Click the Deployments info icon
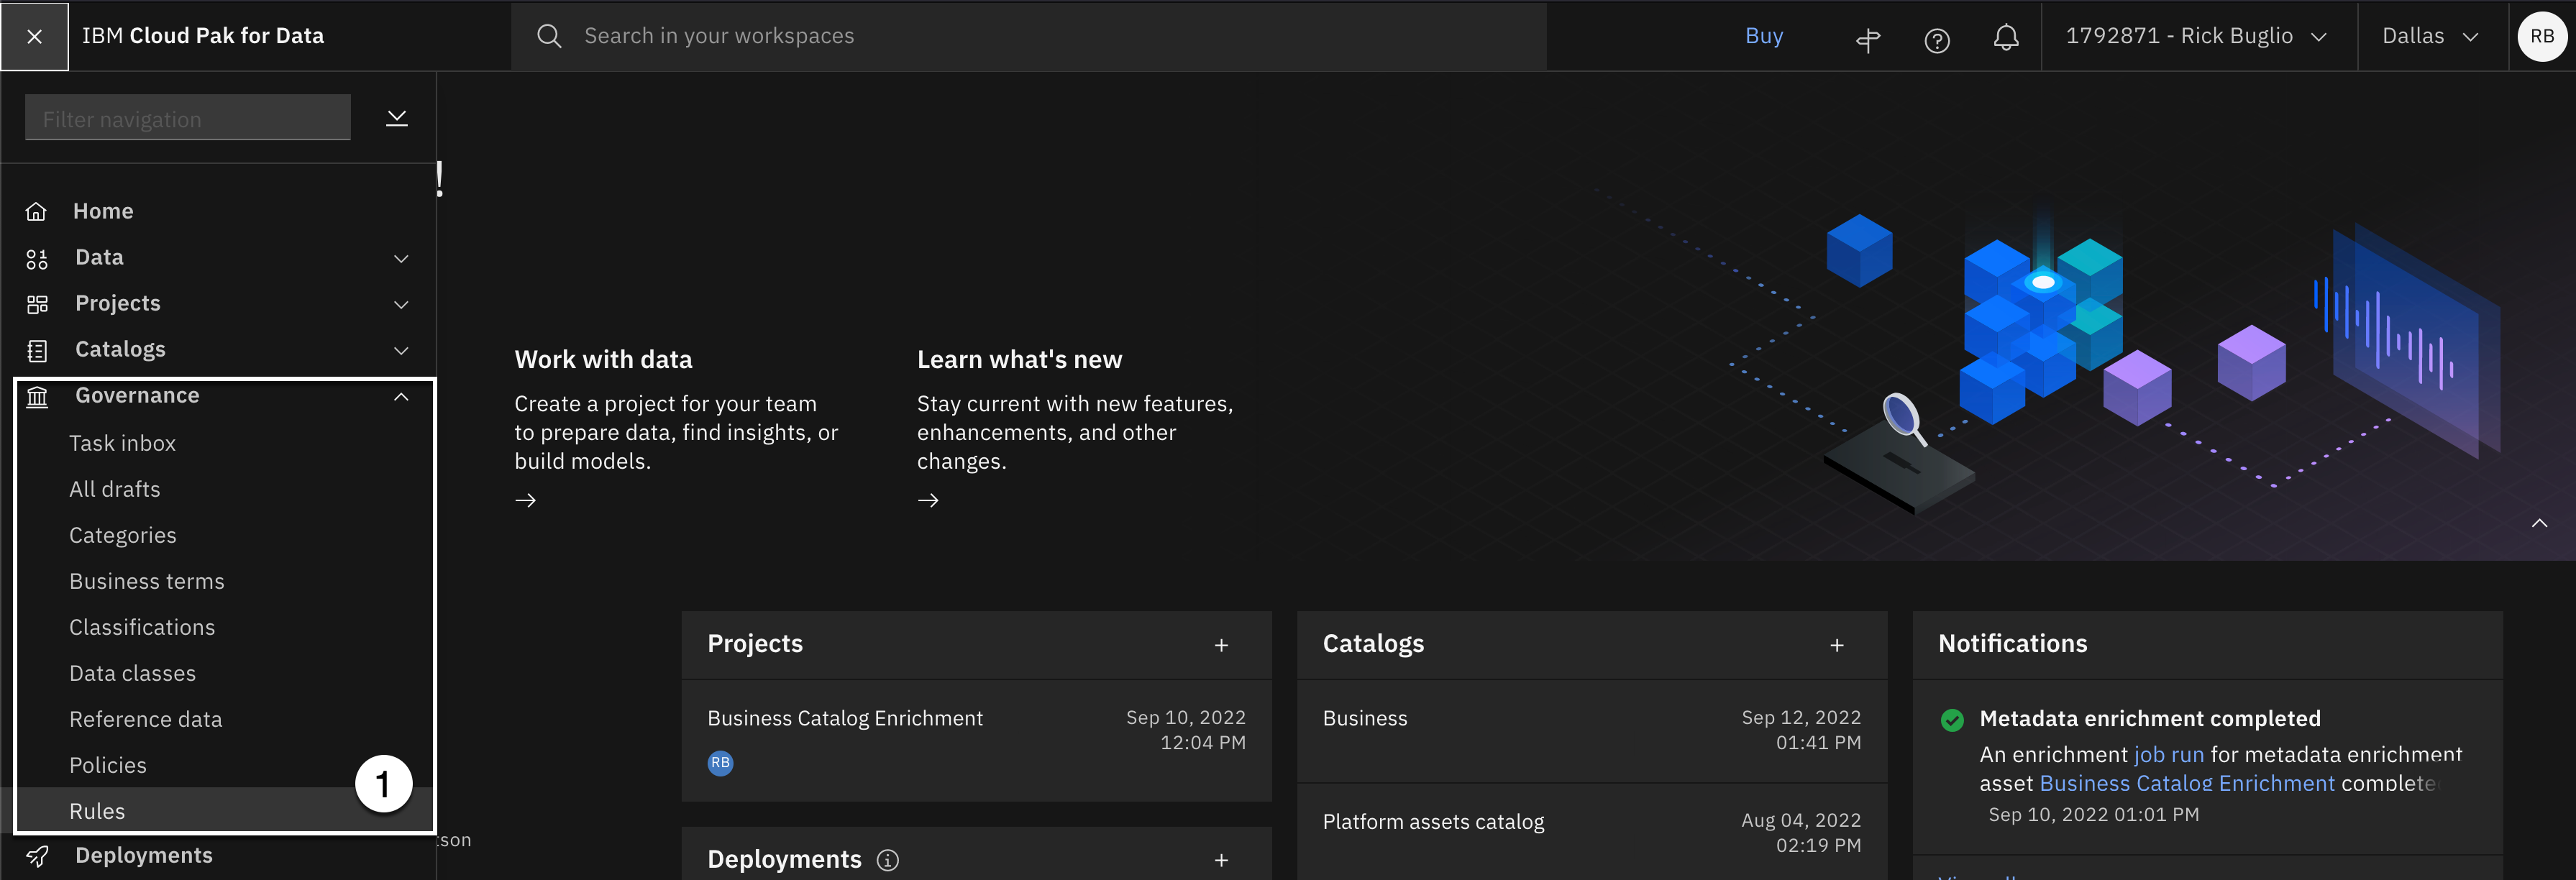 click(887, 860)
